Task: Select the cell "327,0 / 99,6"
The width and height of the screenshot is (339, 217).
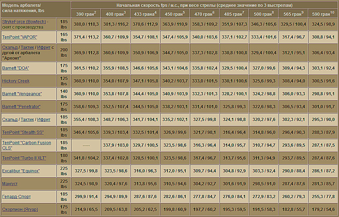Action: click(x=264, y=68)
